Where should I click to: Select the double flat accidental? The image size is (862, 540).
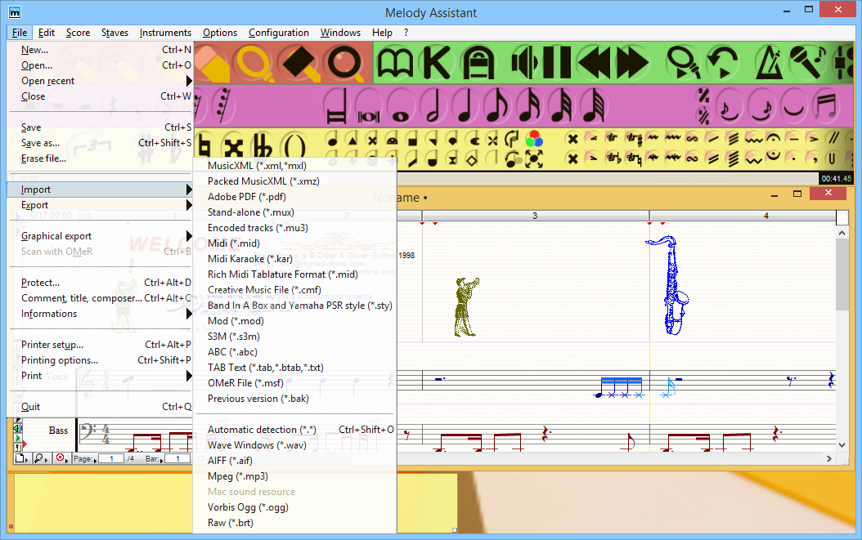262,147
